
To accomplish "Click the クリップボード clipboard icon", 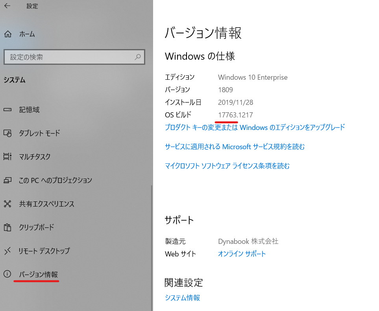I will coord(7,227).
